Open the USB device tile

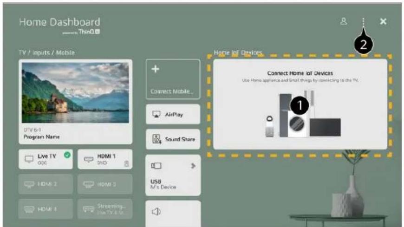point(173,175)
